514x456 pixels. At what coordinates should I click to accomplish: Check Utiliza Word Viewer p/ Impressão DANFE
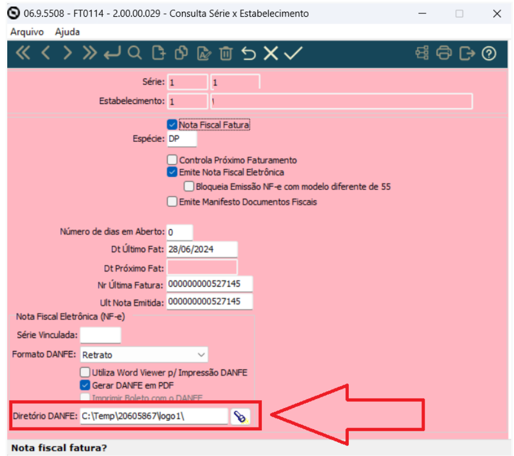pyautogui.click(x=85, y=372)
